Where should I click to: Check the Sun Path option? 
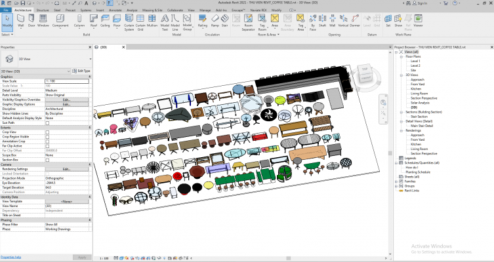[x=47, y=122]
